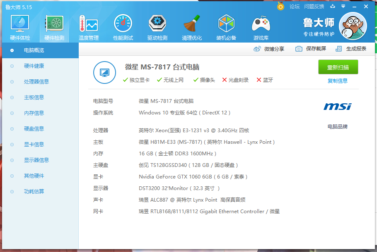Image resolution: width=377 pixels, height=252 pixels.
Task: Minimize the 鲁大师 window
Action: (x=354, y=7)
